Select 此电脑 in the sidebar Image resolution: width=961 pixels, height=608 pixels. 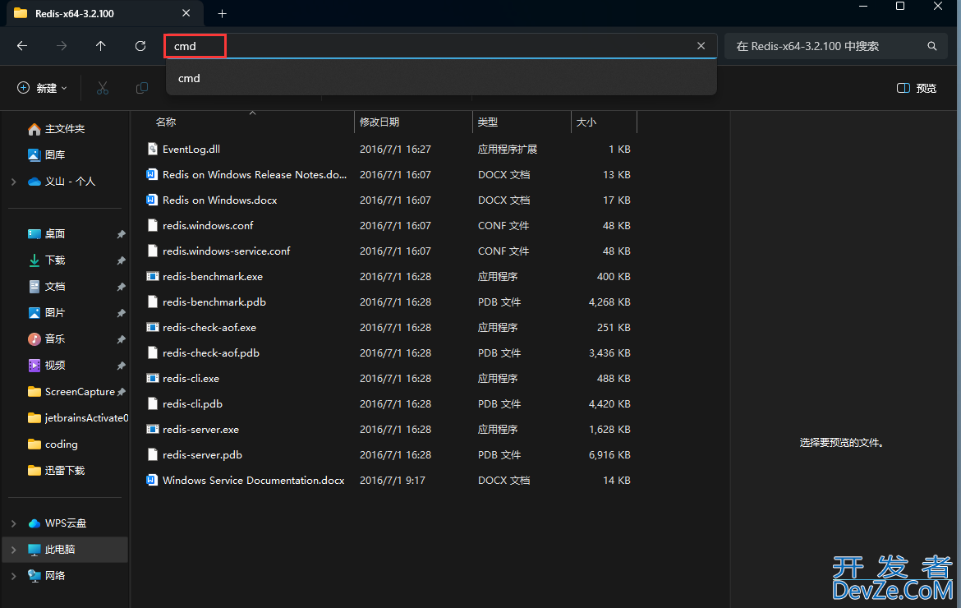pos(52,550)
